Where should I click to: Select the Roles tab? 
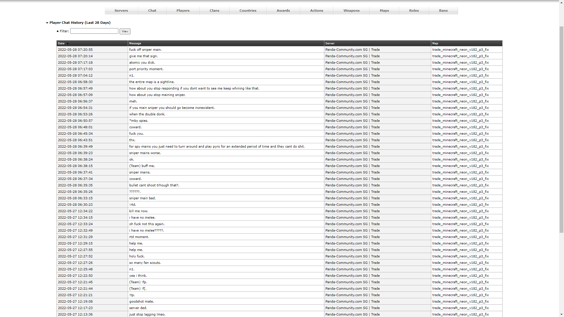coord(414,11)
